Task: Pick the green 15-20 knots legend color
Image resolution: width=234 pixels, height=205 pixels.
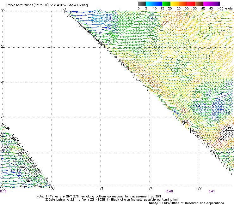Action: tap(166, 4)
